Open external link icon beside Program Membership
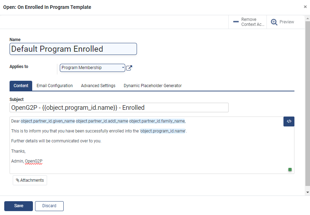 coord(129,68)
